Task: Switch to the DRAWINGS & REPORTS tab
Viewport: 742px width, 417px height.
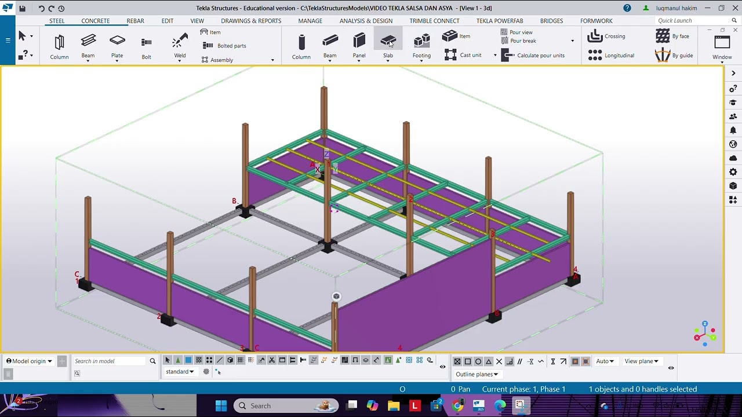Action: [x=251, y=21]
